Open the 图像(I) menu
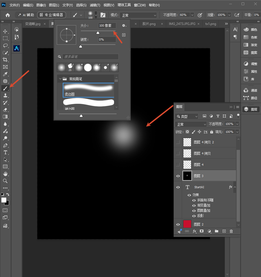This screenshot has width=261, height=277. click(x=41, y=5)
